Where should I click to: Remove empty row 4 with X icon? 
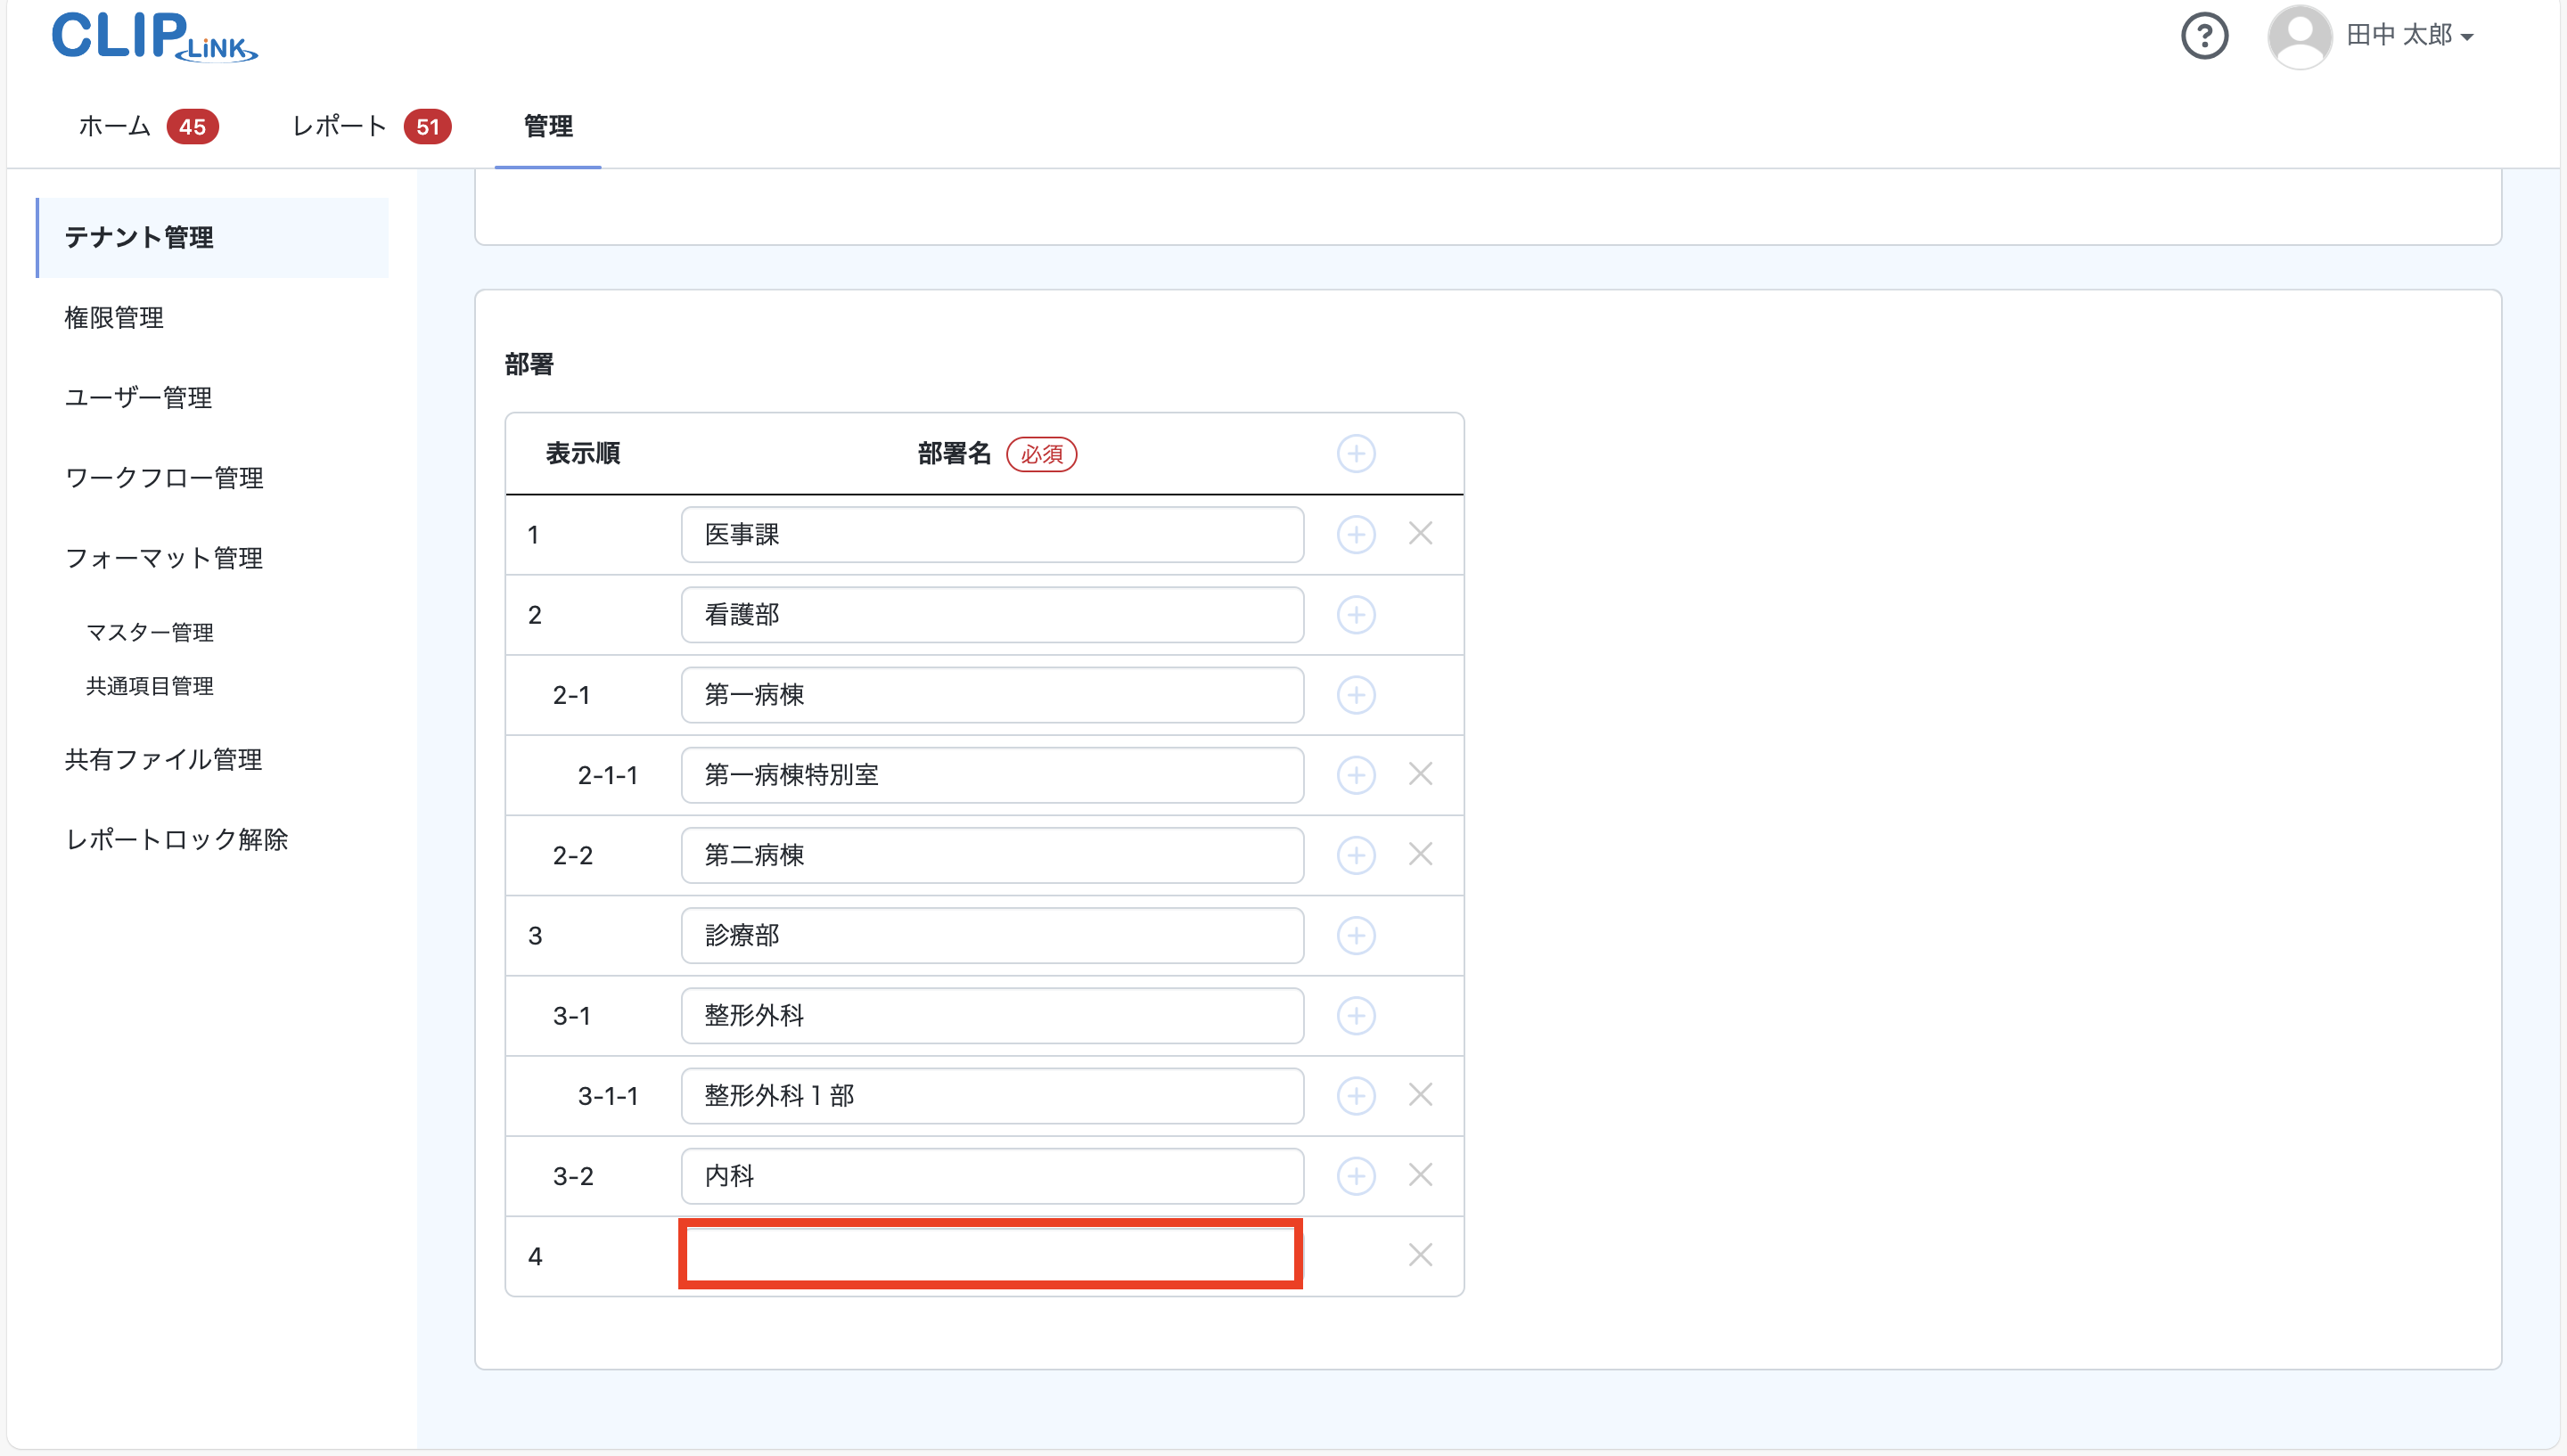click(x=1420, y=1255)
